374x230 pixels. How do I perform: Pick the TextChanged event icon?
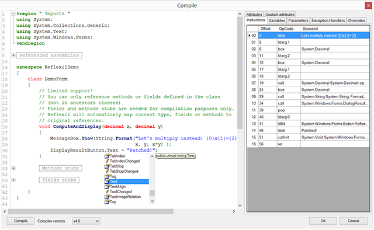[x=107, y=191]
